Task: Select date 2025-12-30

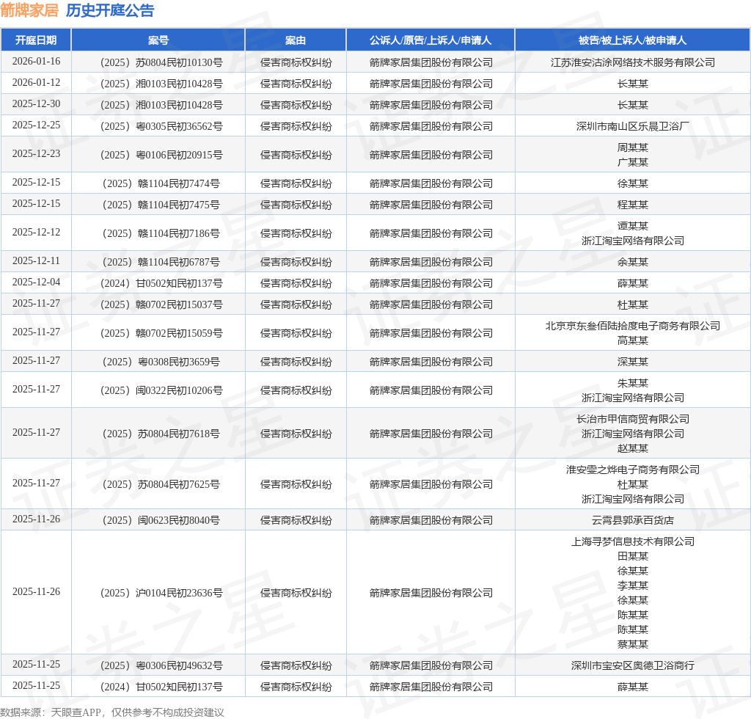Action: tap(37, 104)
